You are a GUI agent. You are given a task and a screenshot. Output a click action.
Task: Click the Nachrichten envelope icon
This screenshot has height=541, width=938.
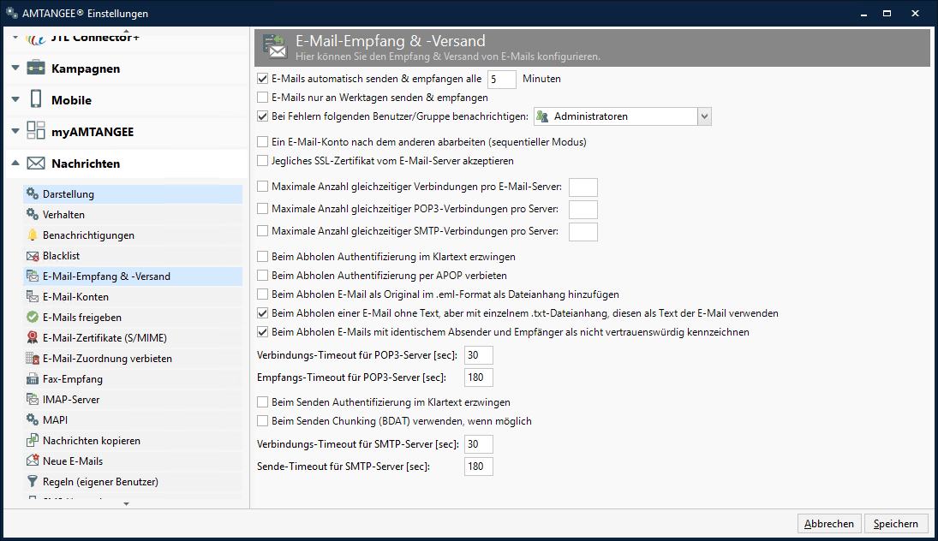click(36, 163)
